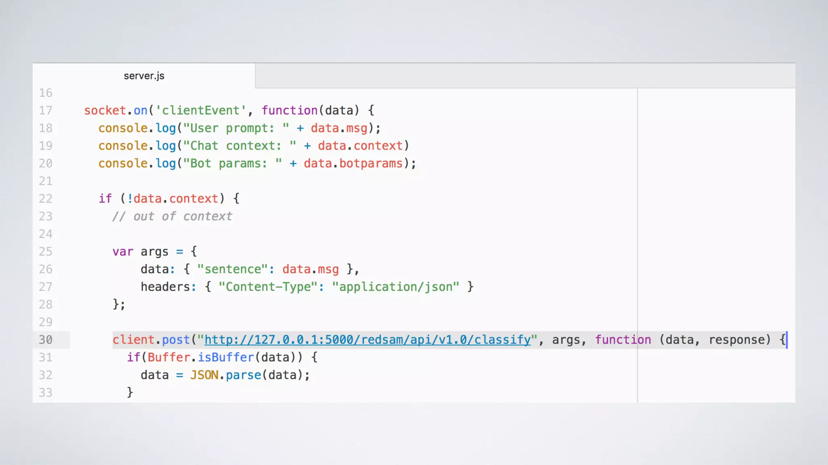828x465 pixels.
Task: Place cursor on 'var args' declaration
Action: (140, 251)
